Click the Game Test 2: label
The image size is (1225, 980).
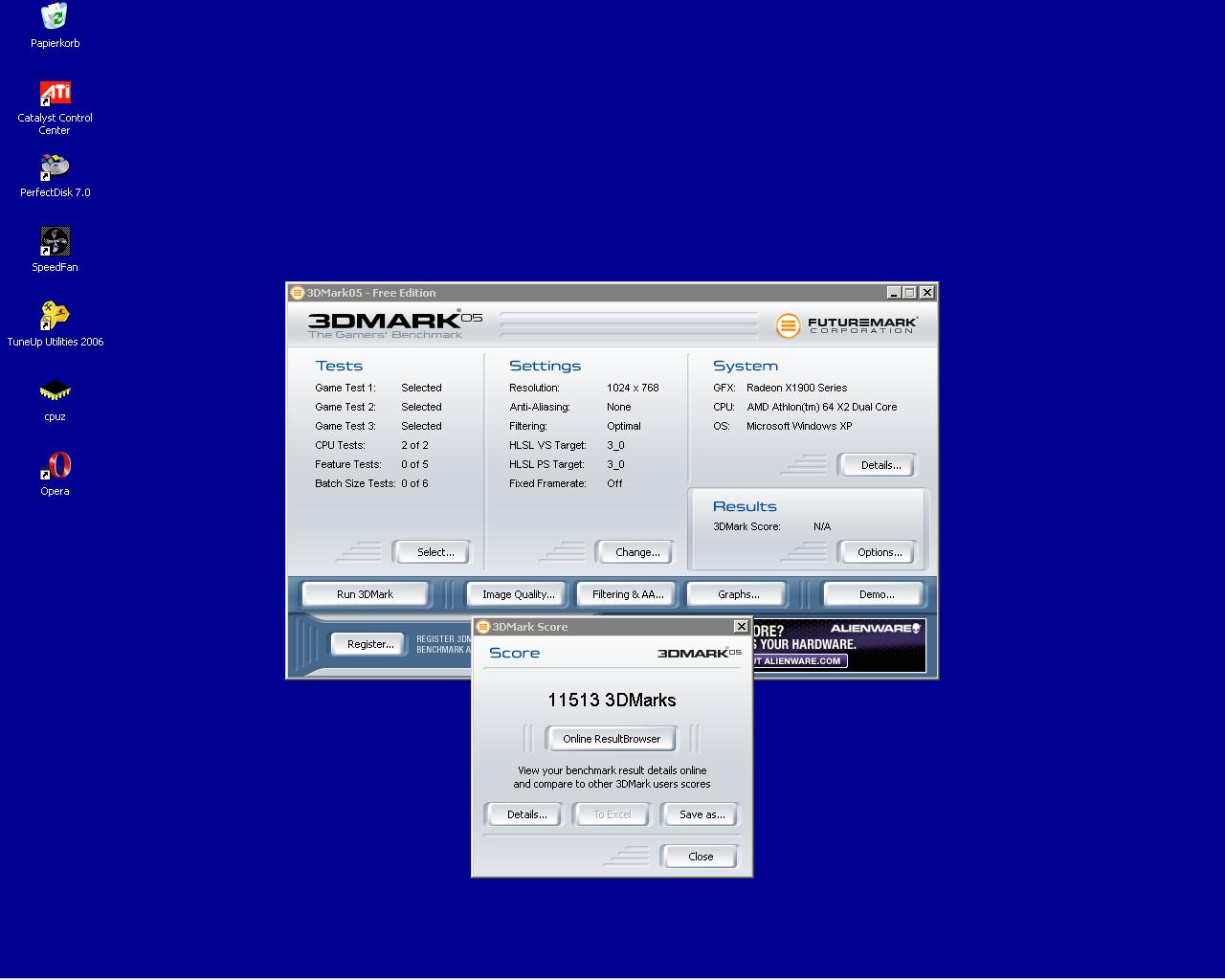pyautogui.click(x=345, y=407)
